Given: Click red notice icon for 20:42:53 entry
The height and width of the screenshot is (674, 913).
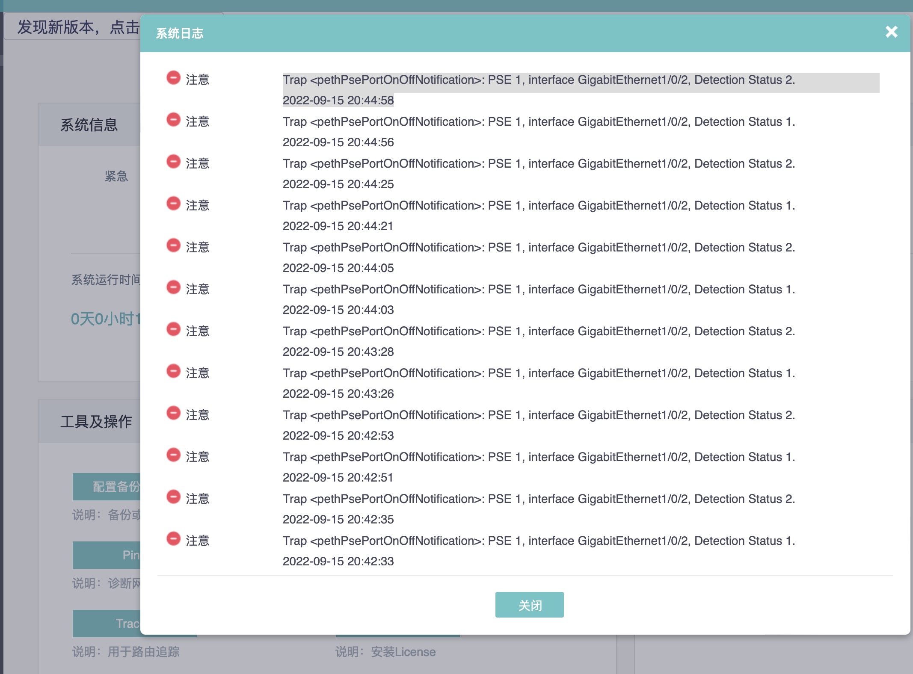Looking at the screenshot, I should pos(173,413).
